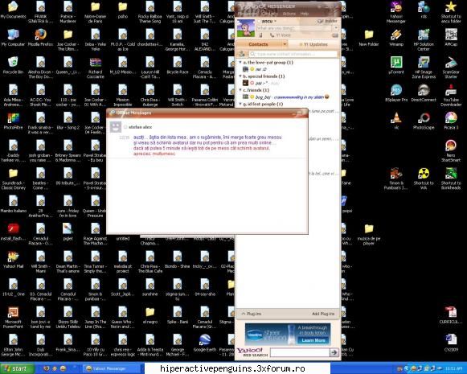Click the add contact icon beside search

[242, 54]
